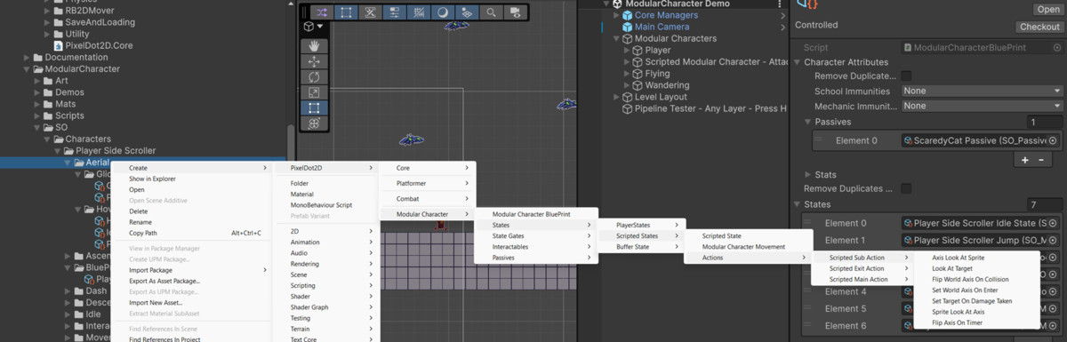Screen dimensions: 1067x342
Task: Click object picker for States Element 0
Action: tap(1054, 223)
